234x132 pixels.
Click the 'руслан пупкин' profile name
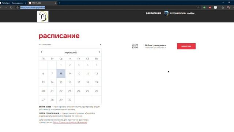click(178, 13)
